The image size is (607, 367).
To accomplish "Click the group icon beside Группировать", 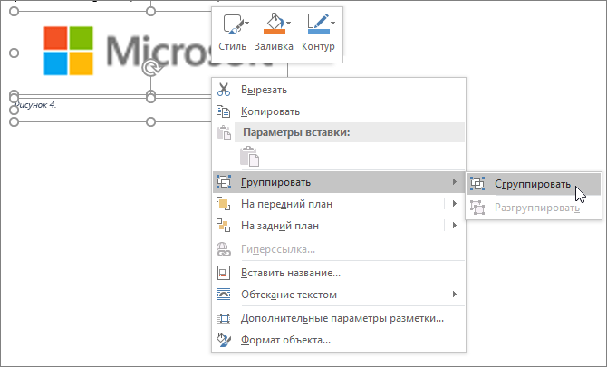I will (x=224, y=181).
